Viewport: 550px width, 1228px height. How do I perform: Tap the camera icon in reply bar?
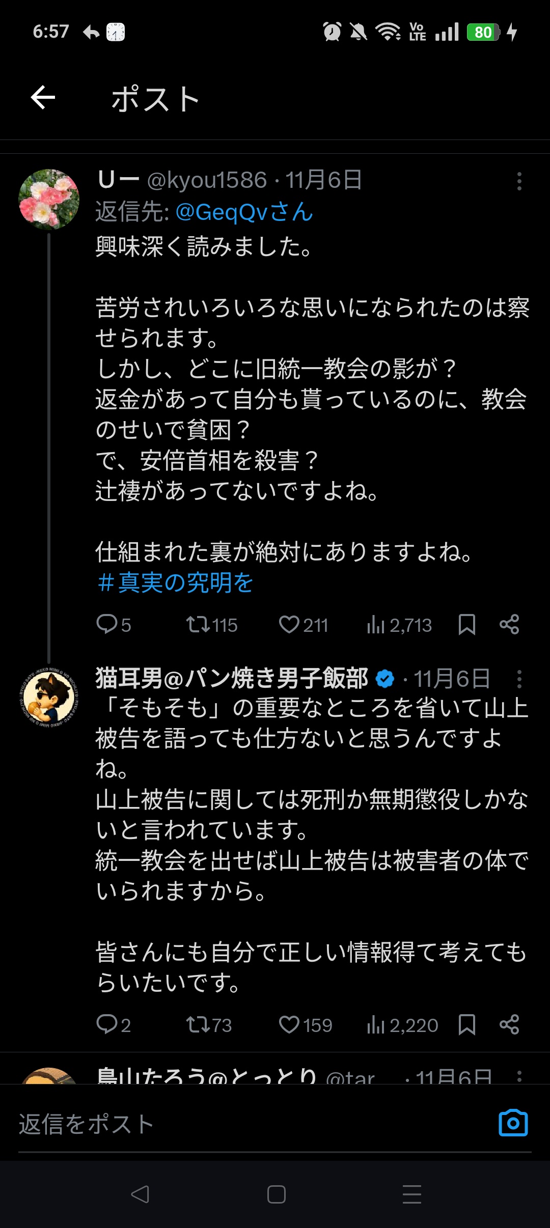[513, 1123]
